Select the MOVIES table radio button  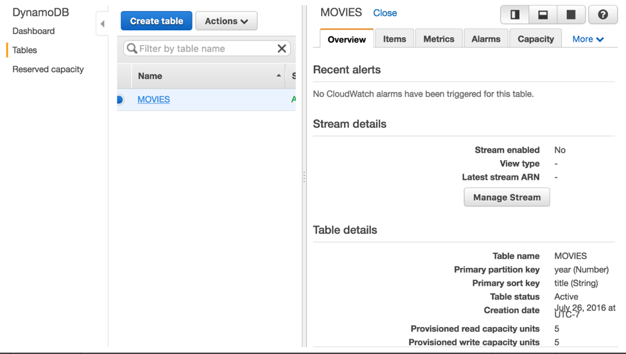coord(119,100)
